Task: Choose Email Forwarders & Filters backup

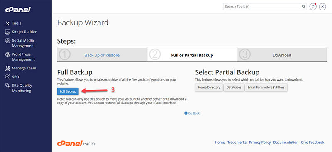Action: point(266,88)
